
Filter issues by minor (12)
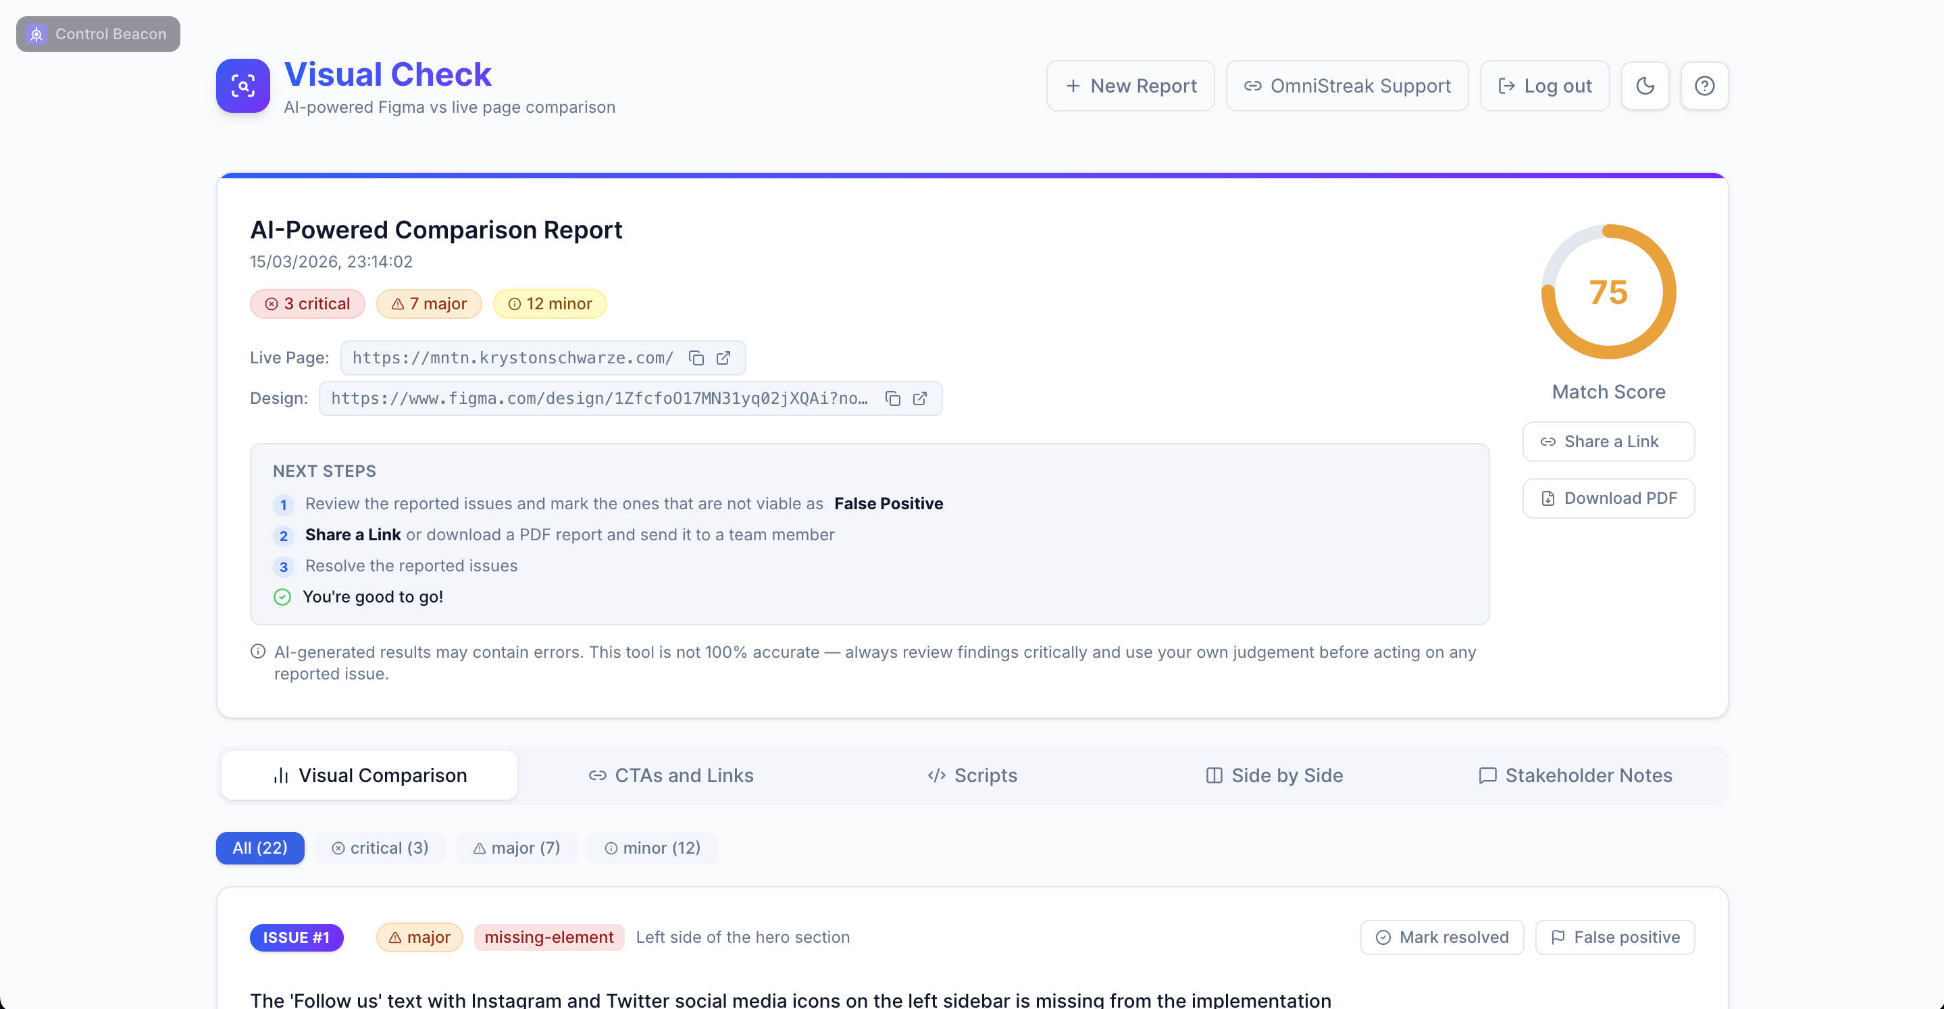tap(652, 848)
